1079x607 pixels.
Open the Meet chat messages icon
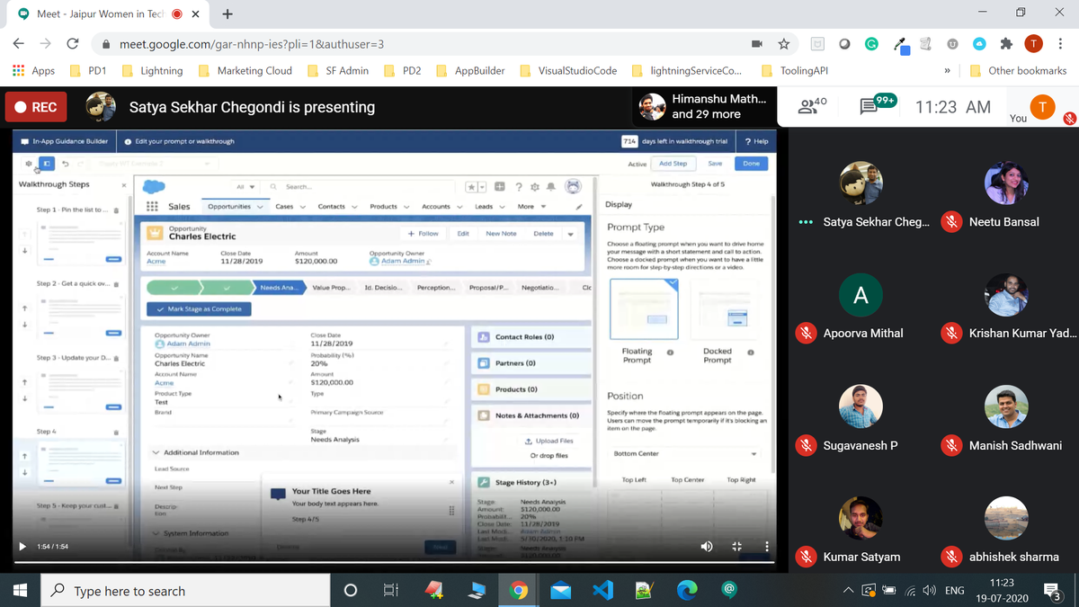click(x=869, y=107)
